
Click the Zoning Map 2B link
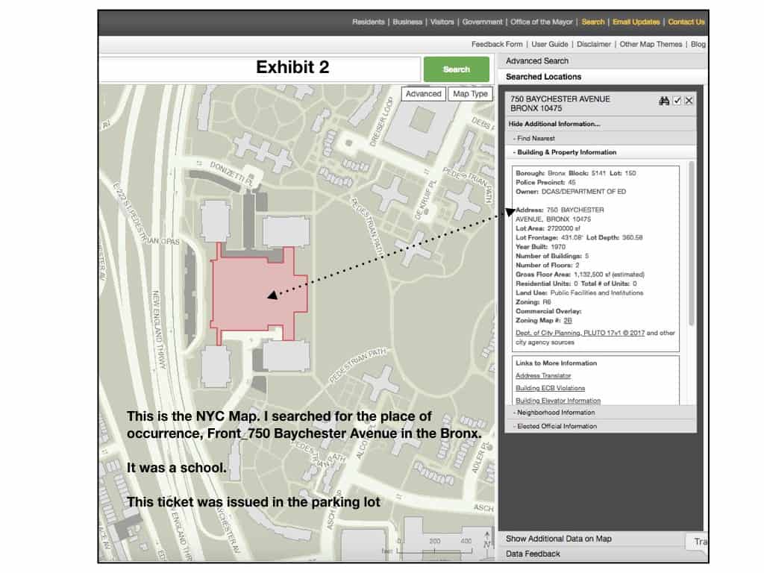tap(568, 320)
